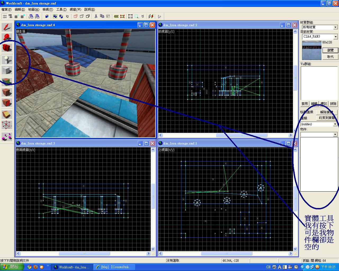
Task: Launch Firefox from quick launch
Action: (x=35, y=267)
